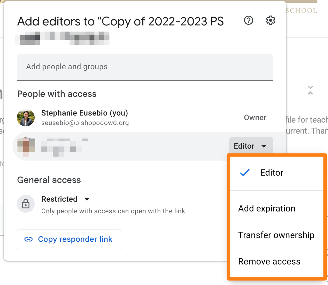Click the Stephanie Eusebio (you) name
Viewport: 328px width, 285px height.
(x=84, y=113)
